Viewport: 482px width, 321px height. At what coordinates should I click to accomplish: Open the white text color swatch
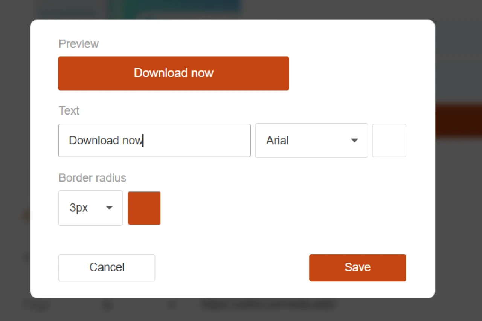389,140
